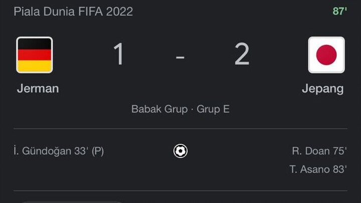Click the dash between the scores
The width and height of the screenshot is (361, 203).
coord(180,57)
